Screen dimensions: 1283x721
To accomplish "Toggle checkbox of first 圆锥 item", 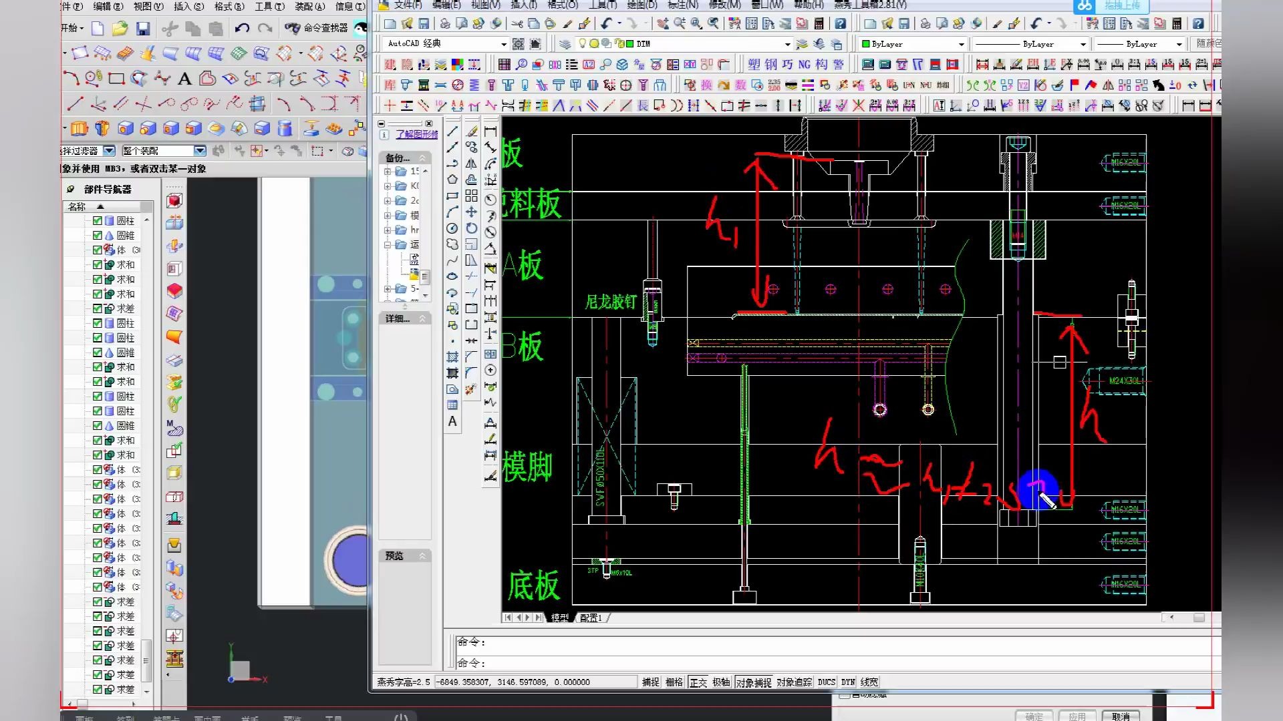I will (98, 236).
